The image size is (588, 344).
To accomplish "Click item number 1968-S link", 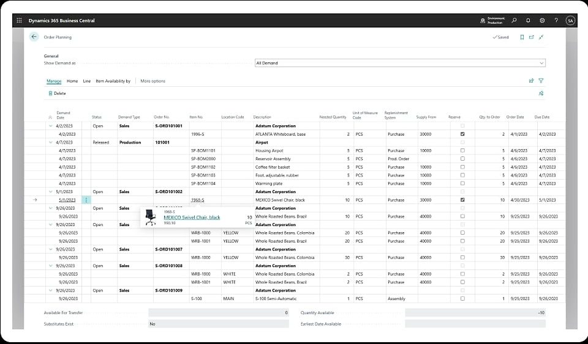I will click(198, 200).
